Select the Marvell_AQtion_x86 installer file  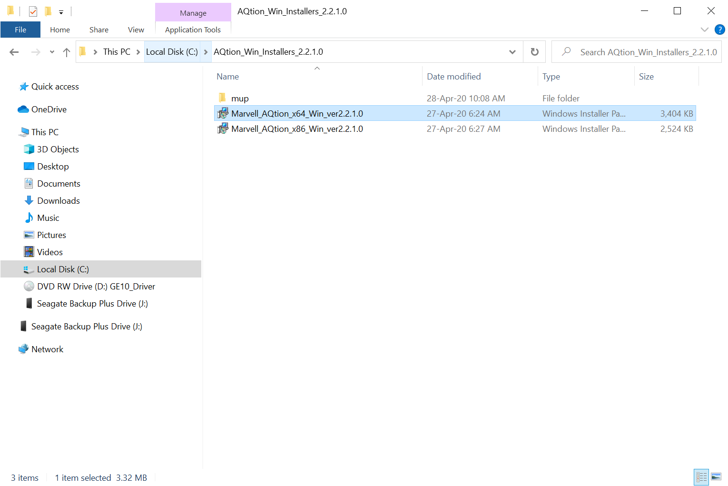click(297, 129)
